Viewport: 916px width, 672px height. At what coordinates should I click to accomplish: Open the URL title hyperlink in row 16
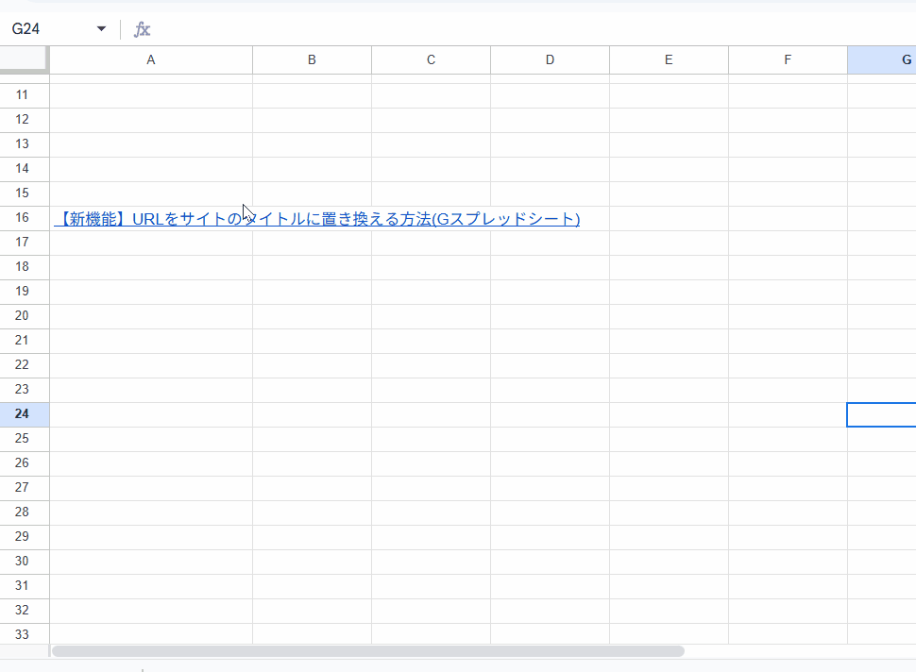318,219
